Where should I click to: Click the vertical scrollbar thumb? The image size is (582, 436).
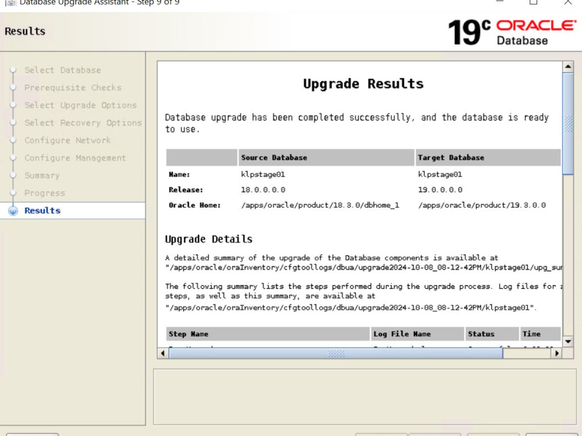568,123
